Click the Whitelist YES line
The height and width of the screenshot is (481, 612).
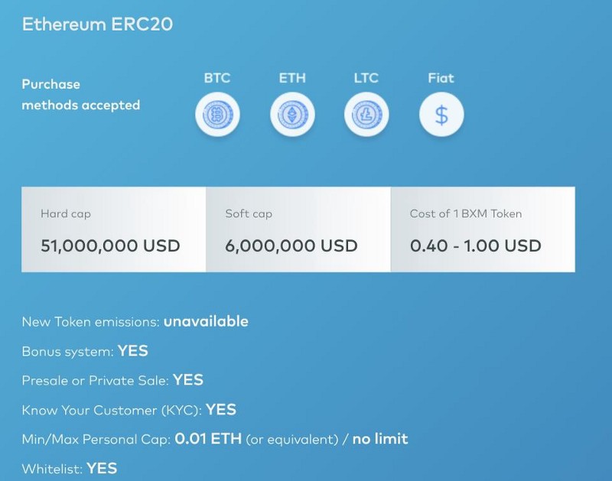pos(70,468)
